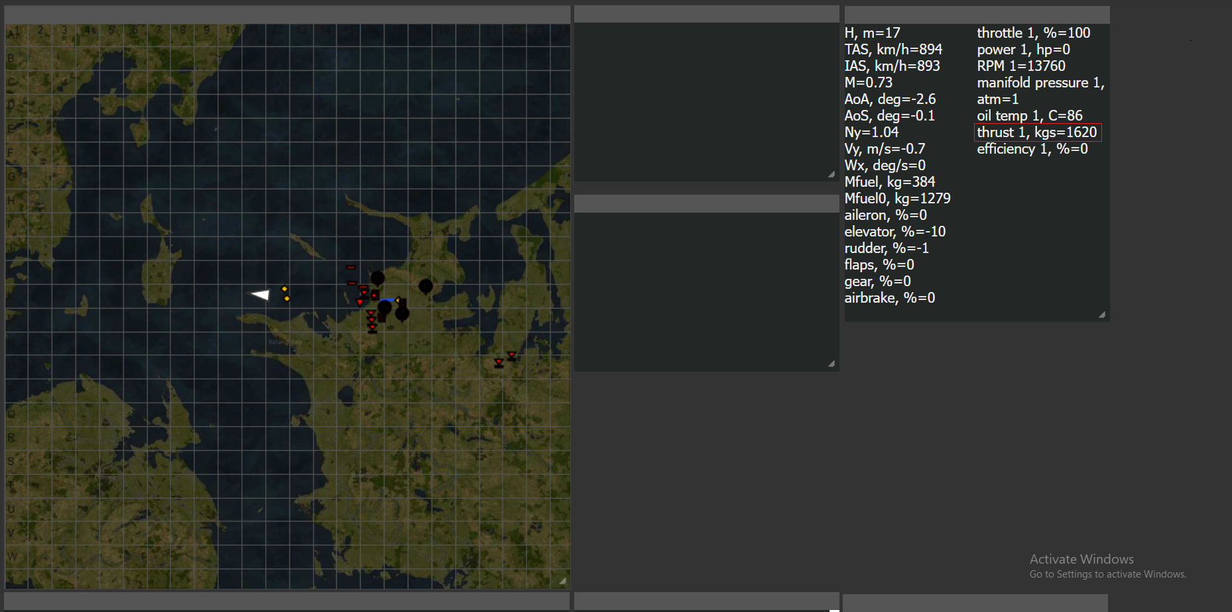
Task: Click the highlighted thrust 1 kgs reading
Action: 1037,132
